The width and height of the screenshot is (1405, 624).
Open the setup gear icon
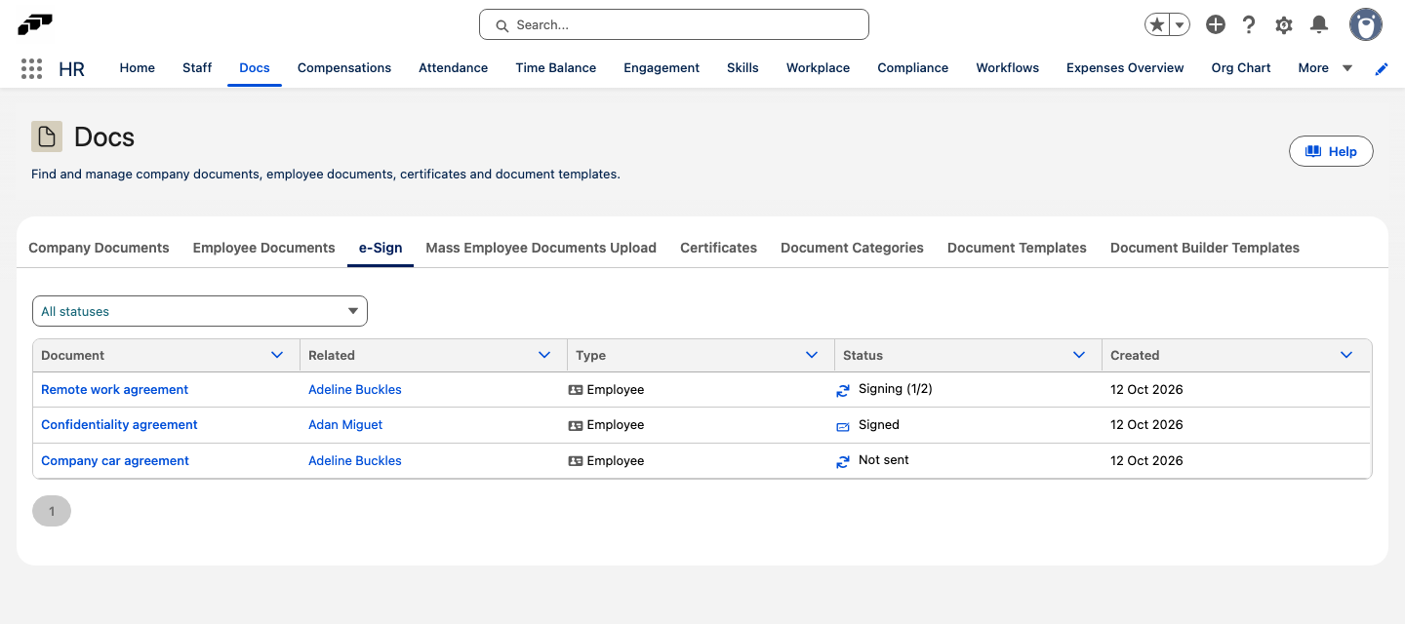1284,25
